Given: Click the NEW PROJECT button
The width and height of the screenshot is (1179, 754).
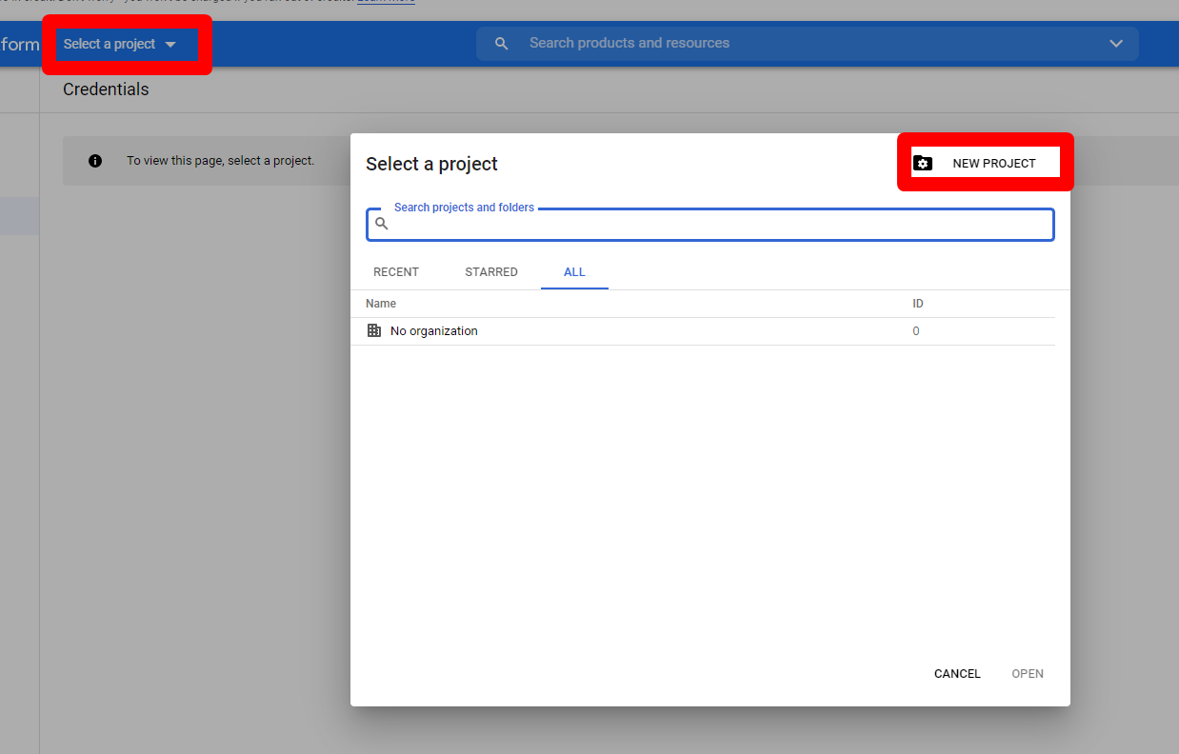Looking at the screenshot, I should [986, 163].
